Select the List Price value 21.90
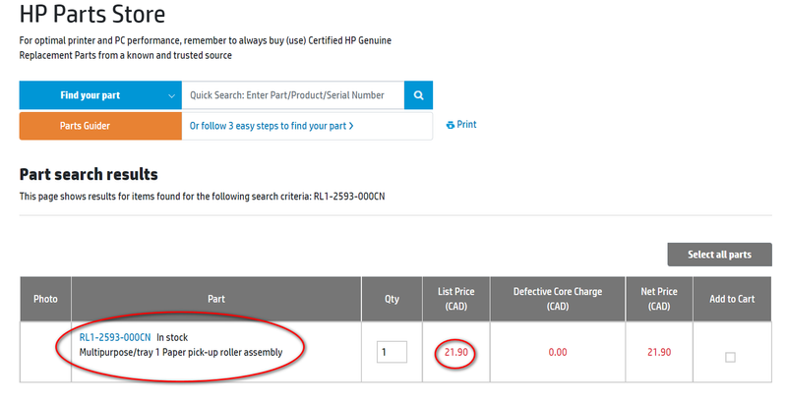The width and height of the screenshot is (787, 402). (x=455, y=353)
